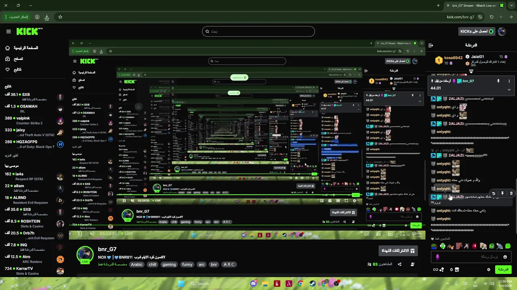Open chat settings gear

tap(489, 269)
